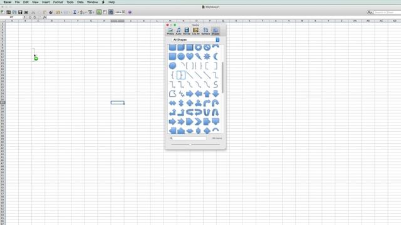Viewport: 401px width, 225px height.
Task: Choose the no-symbol prohibited shape
Action: click(x=207, y=47)
